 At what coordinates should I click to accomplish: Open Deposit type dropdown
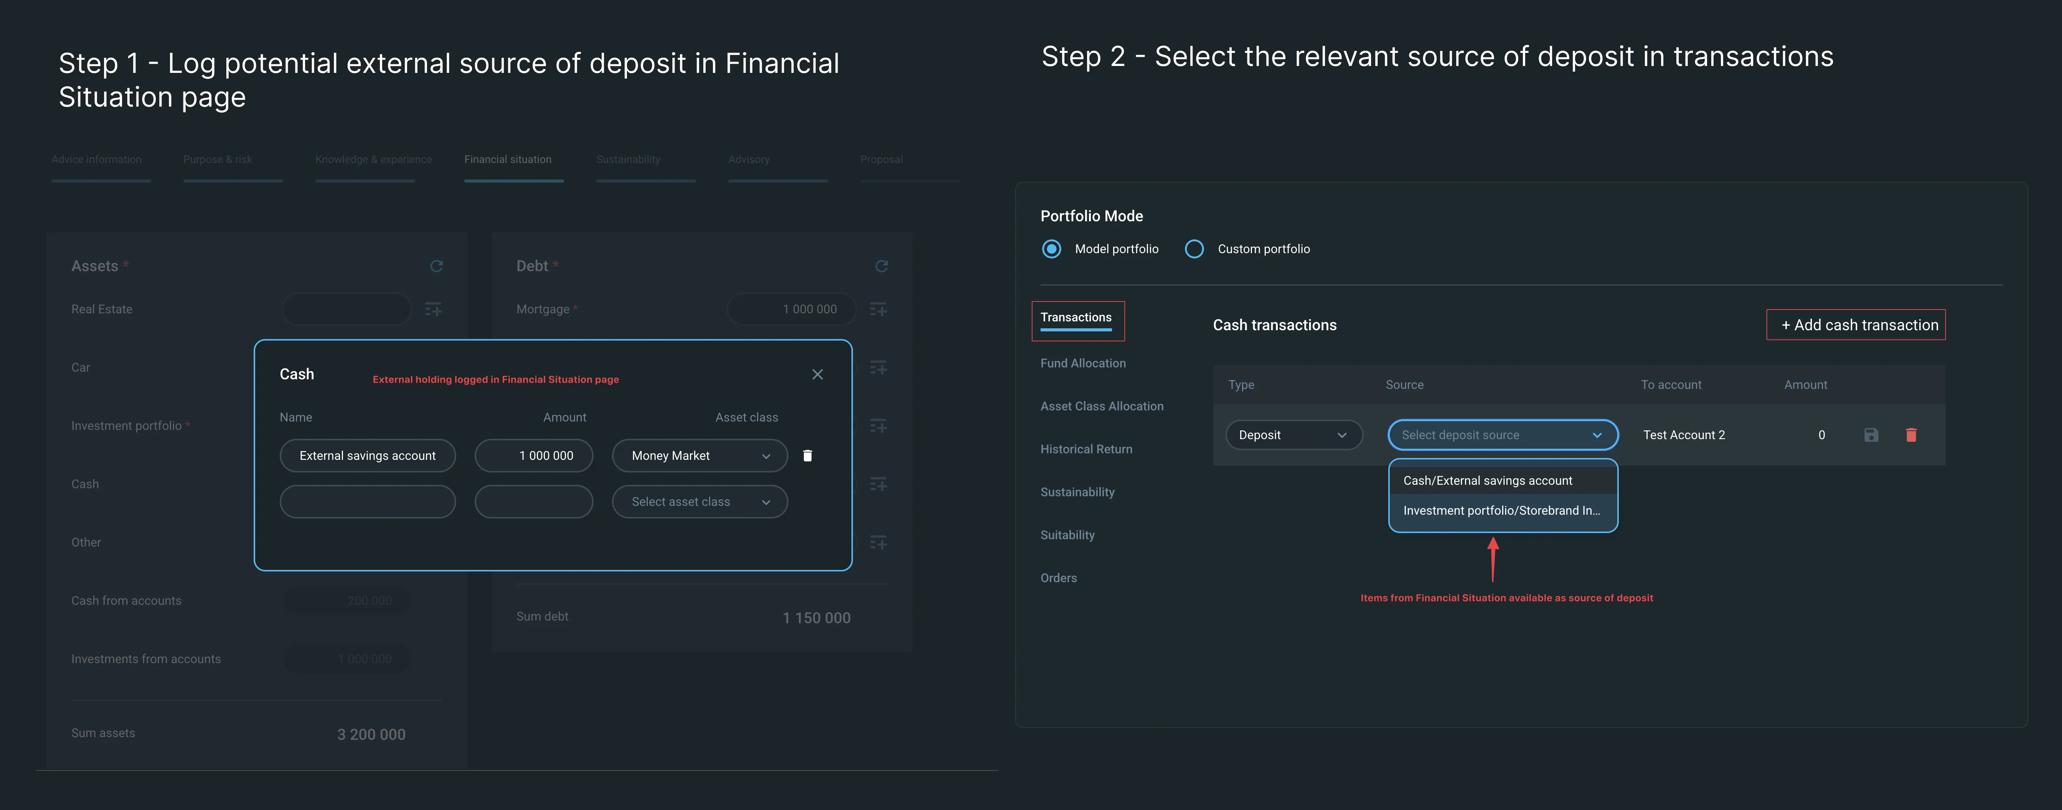pos(1293,435)
